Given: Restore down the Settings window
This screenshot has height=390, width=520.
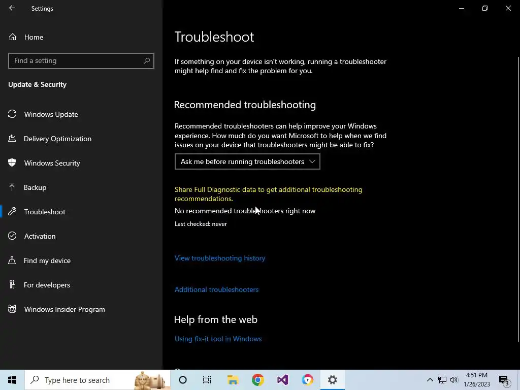Looking at the screenshot, I should pyautogui.click(x=485, y=8).
